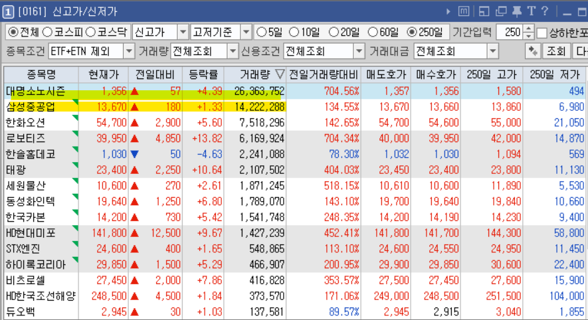This screenshot has width=588, height=320.
Task: Click green corner marker on 삼성중공업 row
Action: [75, 102]
